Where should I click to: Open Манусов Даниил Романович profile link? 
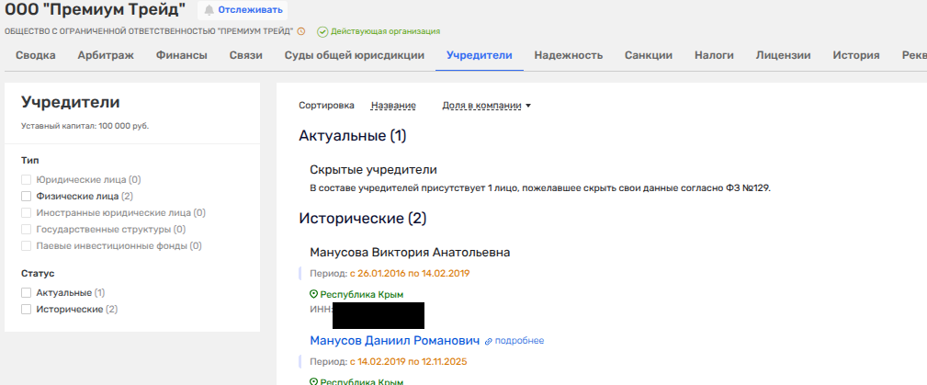click(394, 340)
